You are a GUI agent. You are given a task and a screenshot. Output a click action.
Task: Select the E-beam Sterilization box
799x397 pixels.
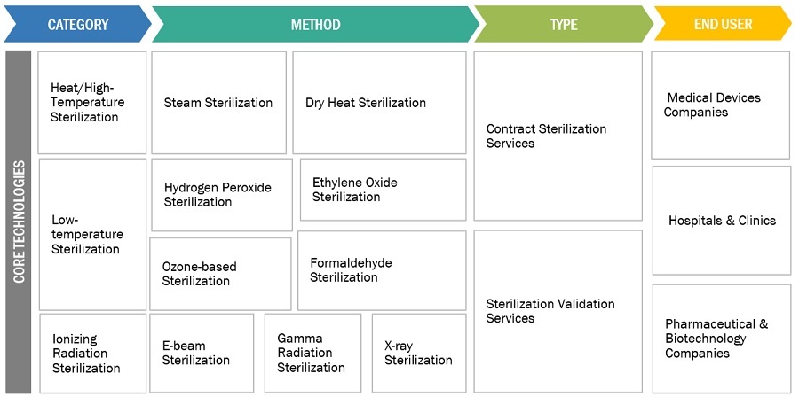pyautogui.click(x=202, y=353)
